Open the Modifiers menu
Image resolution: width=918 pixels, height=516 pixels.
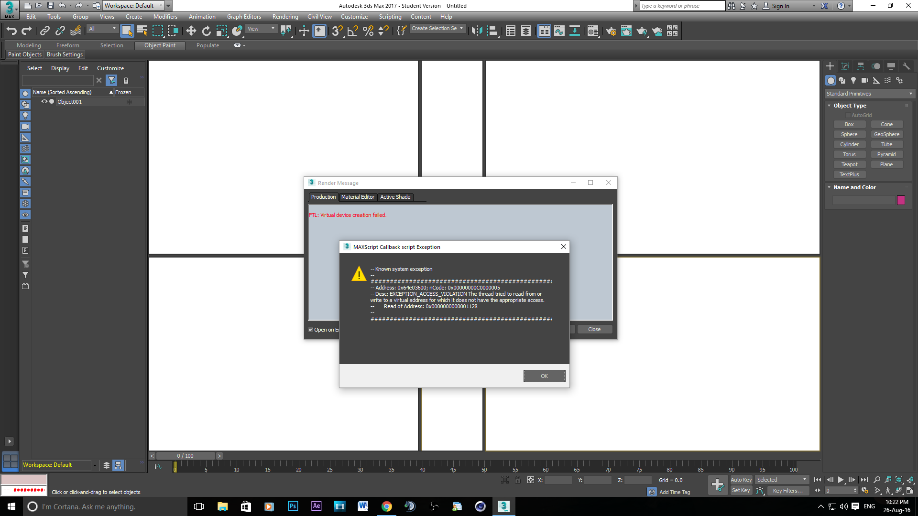(x=165, y=17)
